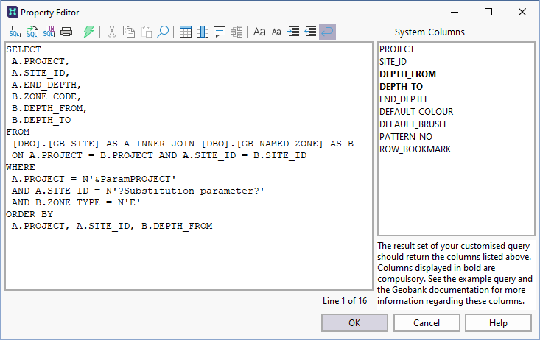540x340 pixels.
Task: Click the Save SQL icon
Action: pos(49,32)
